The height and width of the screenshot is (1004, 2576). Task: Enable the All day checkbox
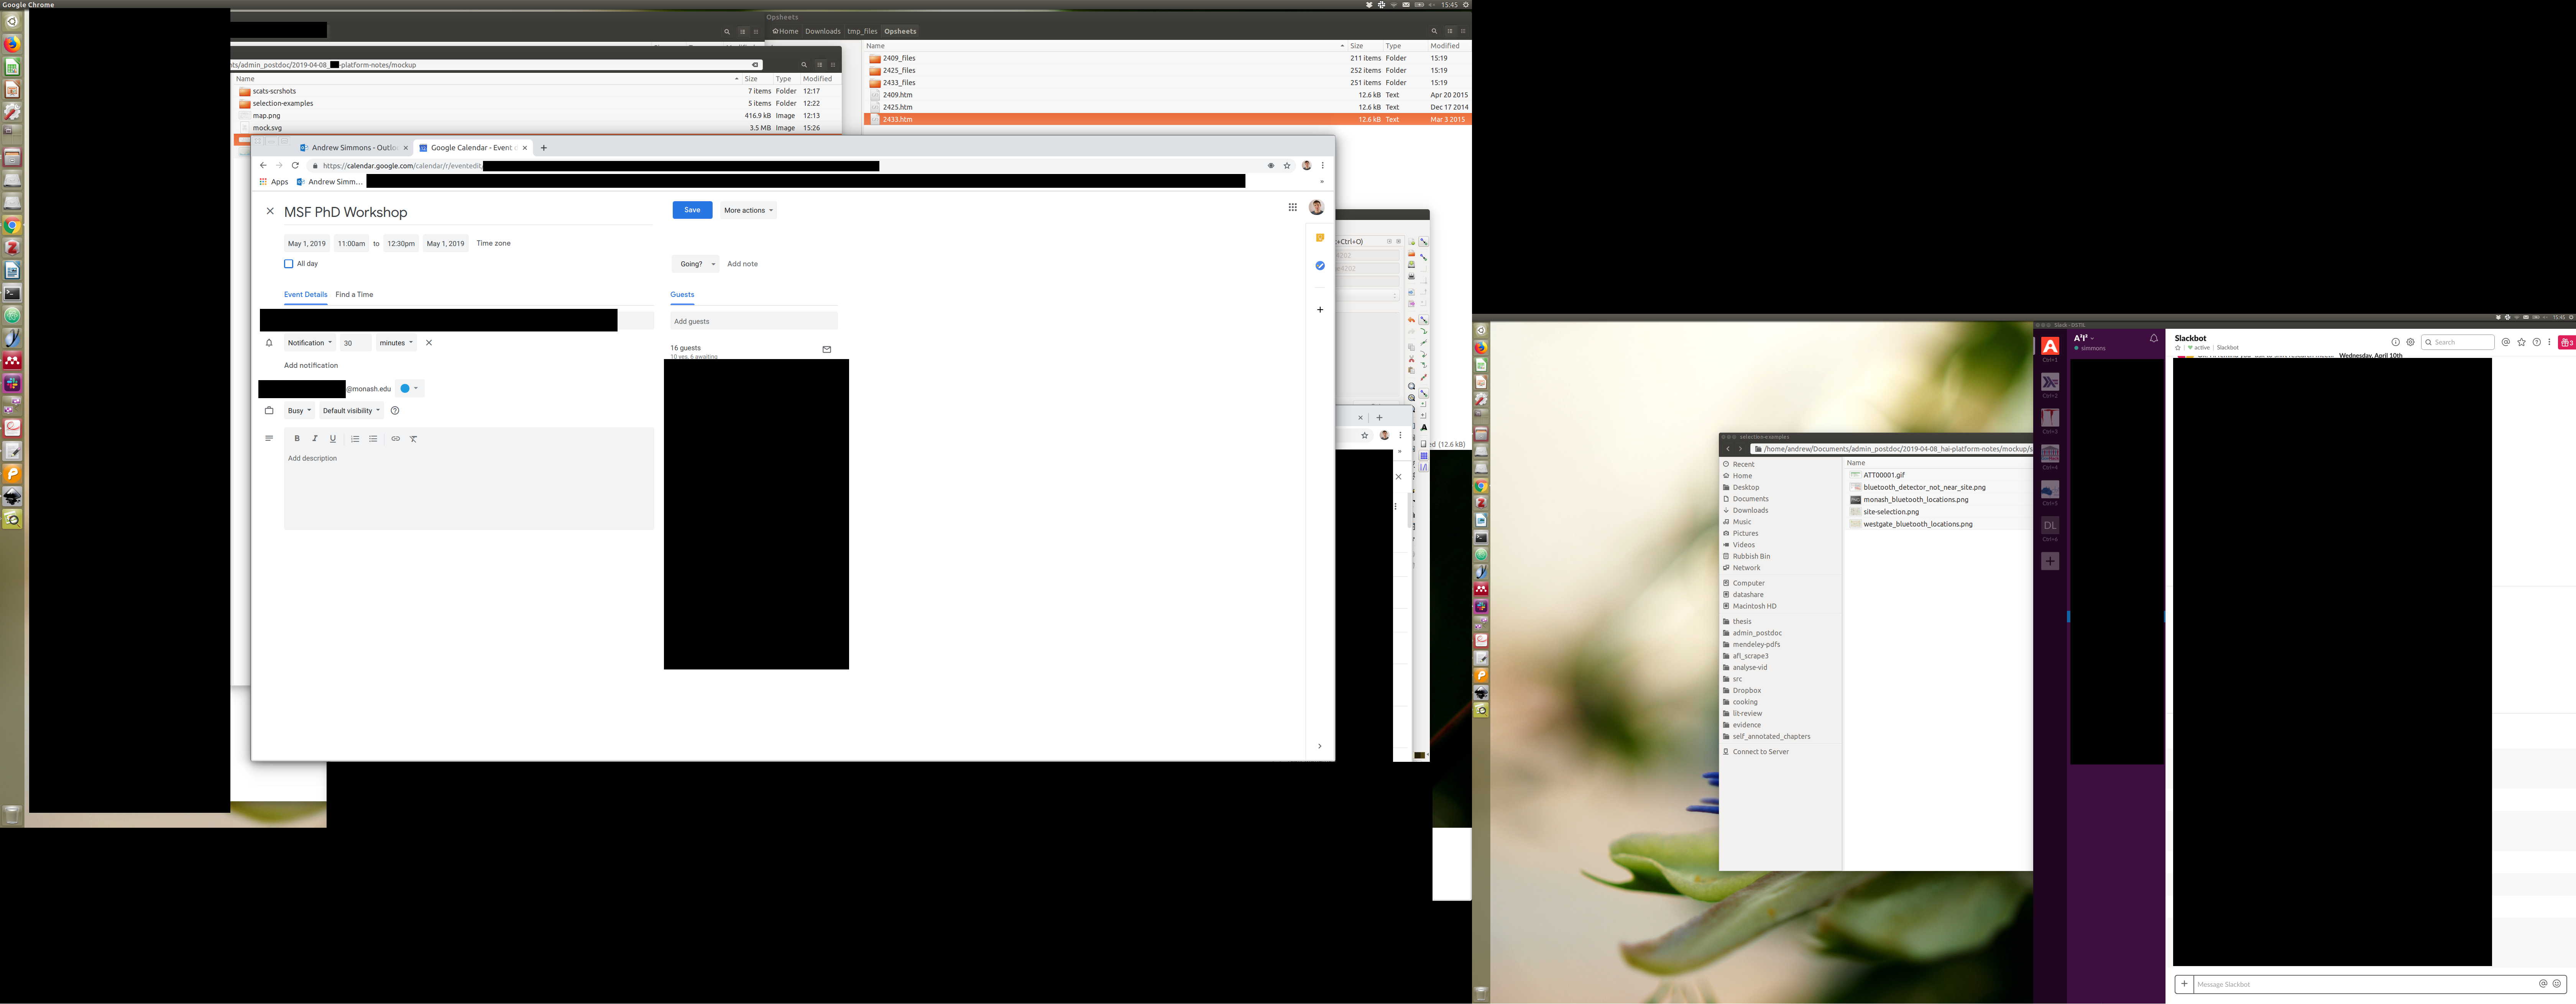point(289,264)
